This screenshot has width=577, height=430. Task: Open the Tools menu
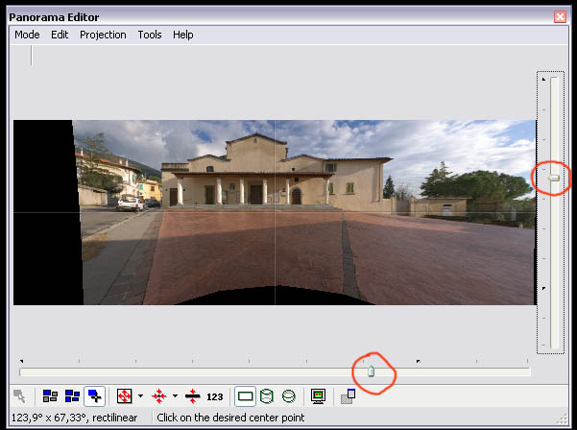(x=150, y=35)
